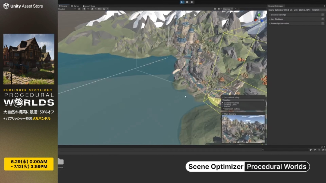Screen dimensions: 326x183
Task: Toggle hidden objects visibility counter icon
Action: click(x=99, y=9)
